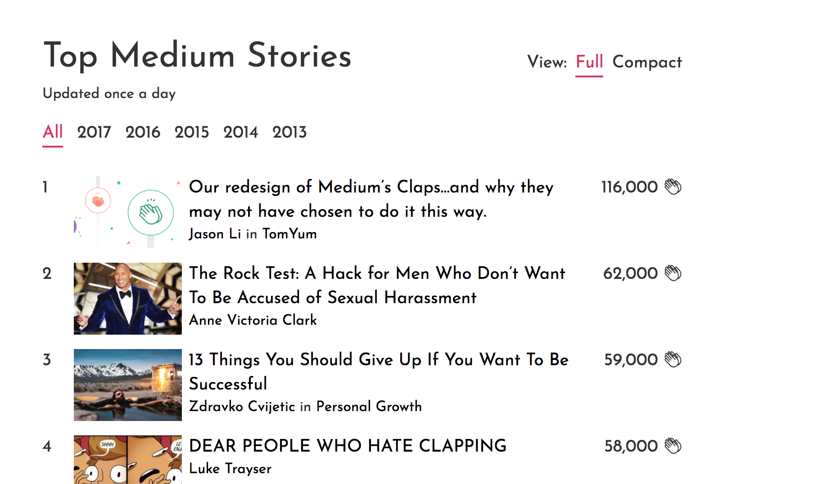Open the TomYum publication
The image size is (813, 484).
point(289,234)
